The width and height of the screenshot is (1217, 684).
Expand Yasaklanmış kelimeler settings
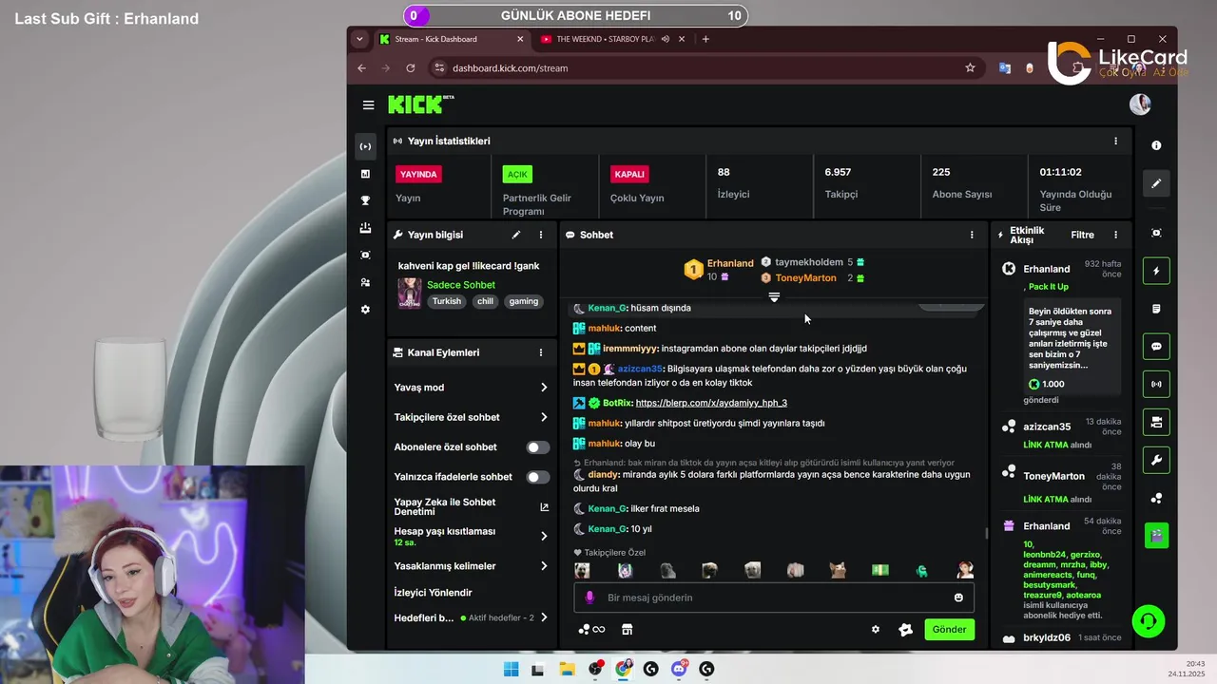tap(471, 566)
